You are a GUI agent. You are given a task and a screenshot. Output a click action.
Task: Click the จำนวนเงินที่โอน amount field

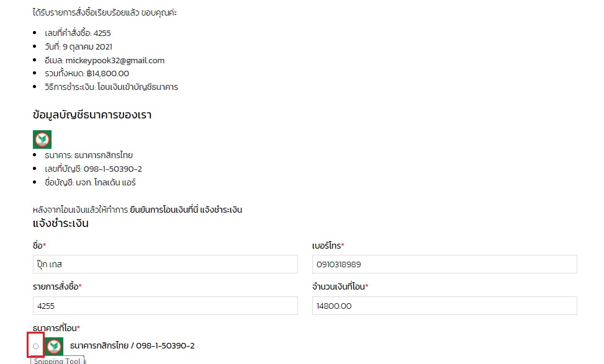[x=444, y=306]
